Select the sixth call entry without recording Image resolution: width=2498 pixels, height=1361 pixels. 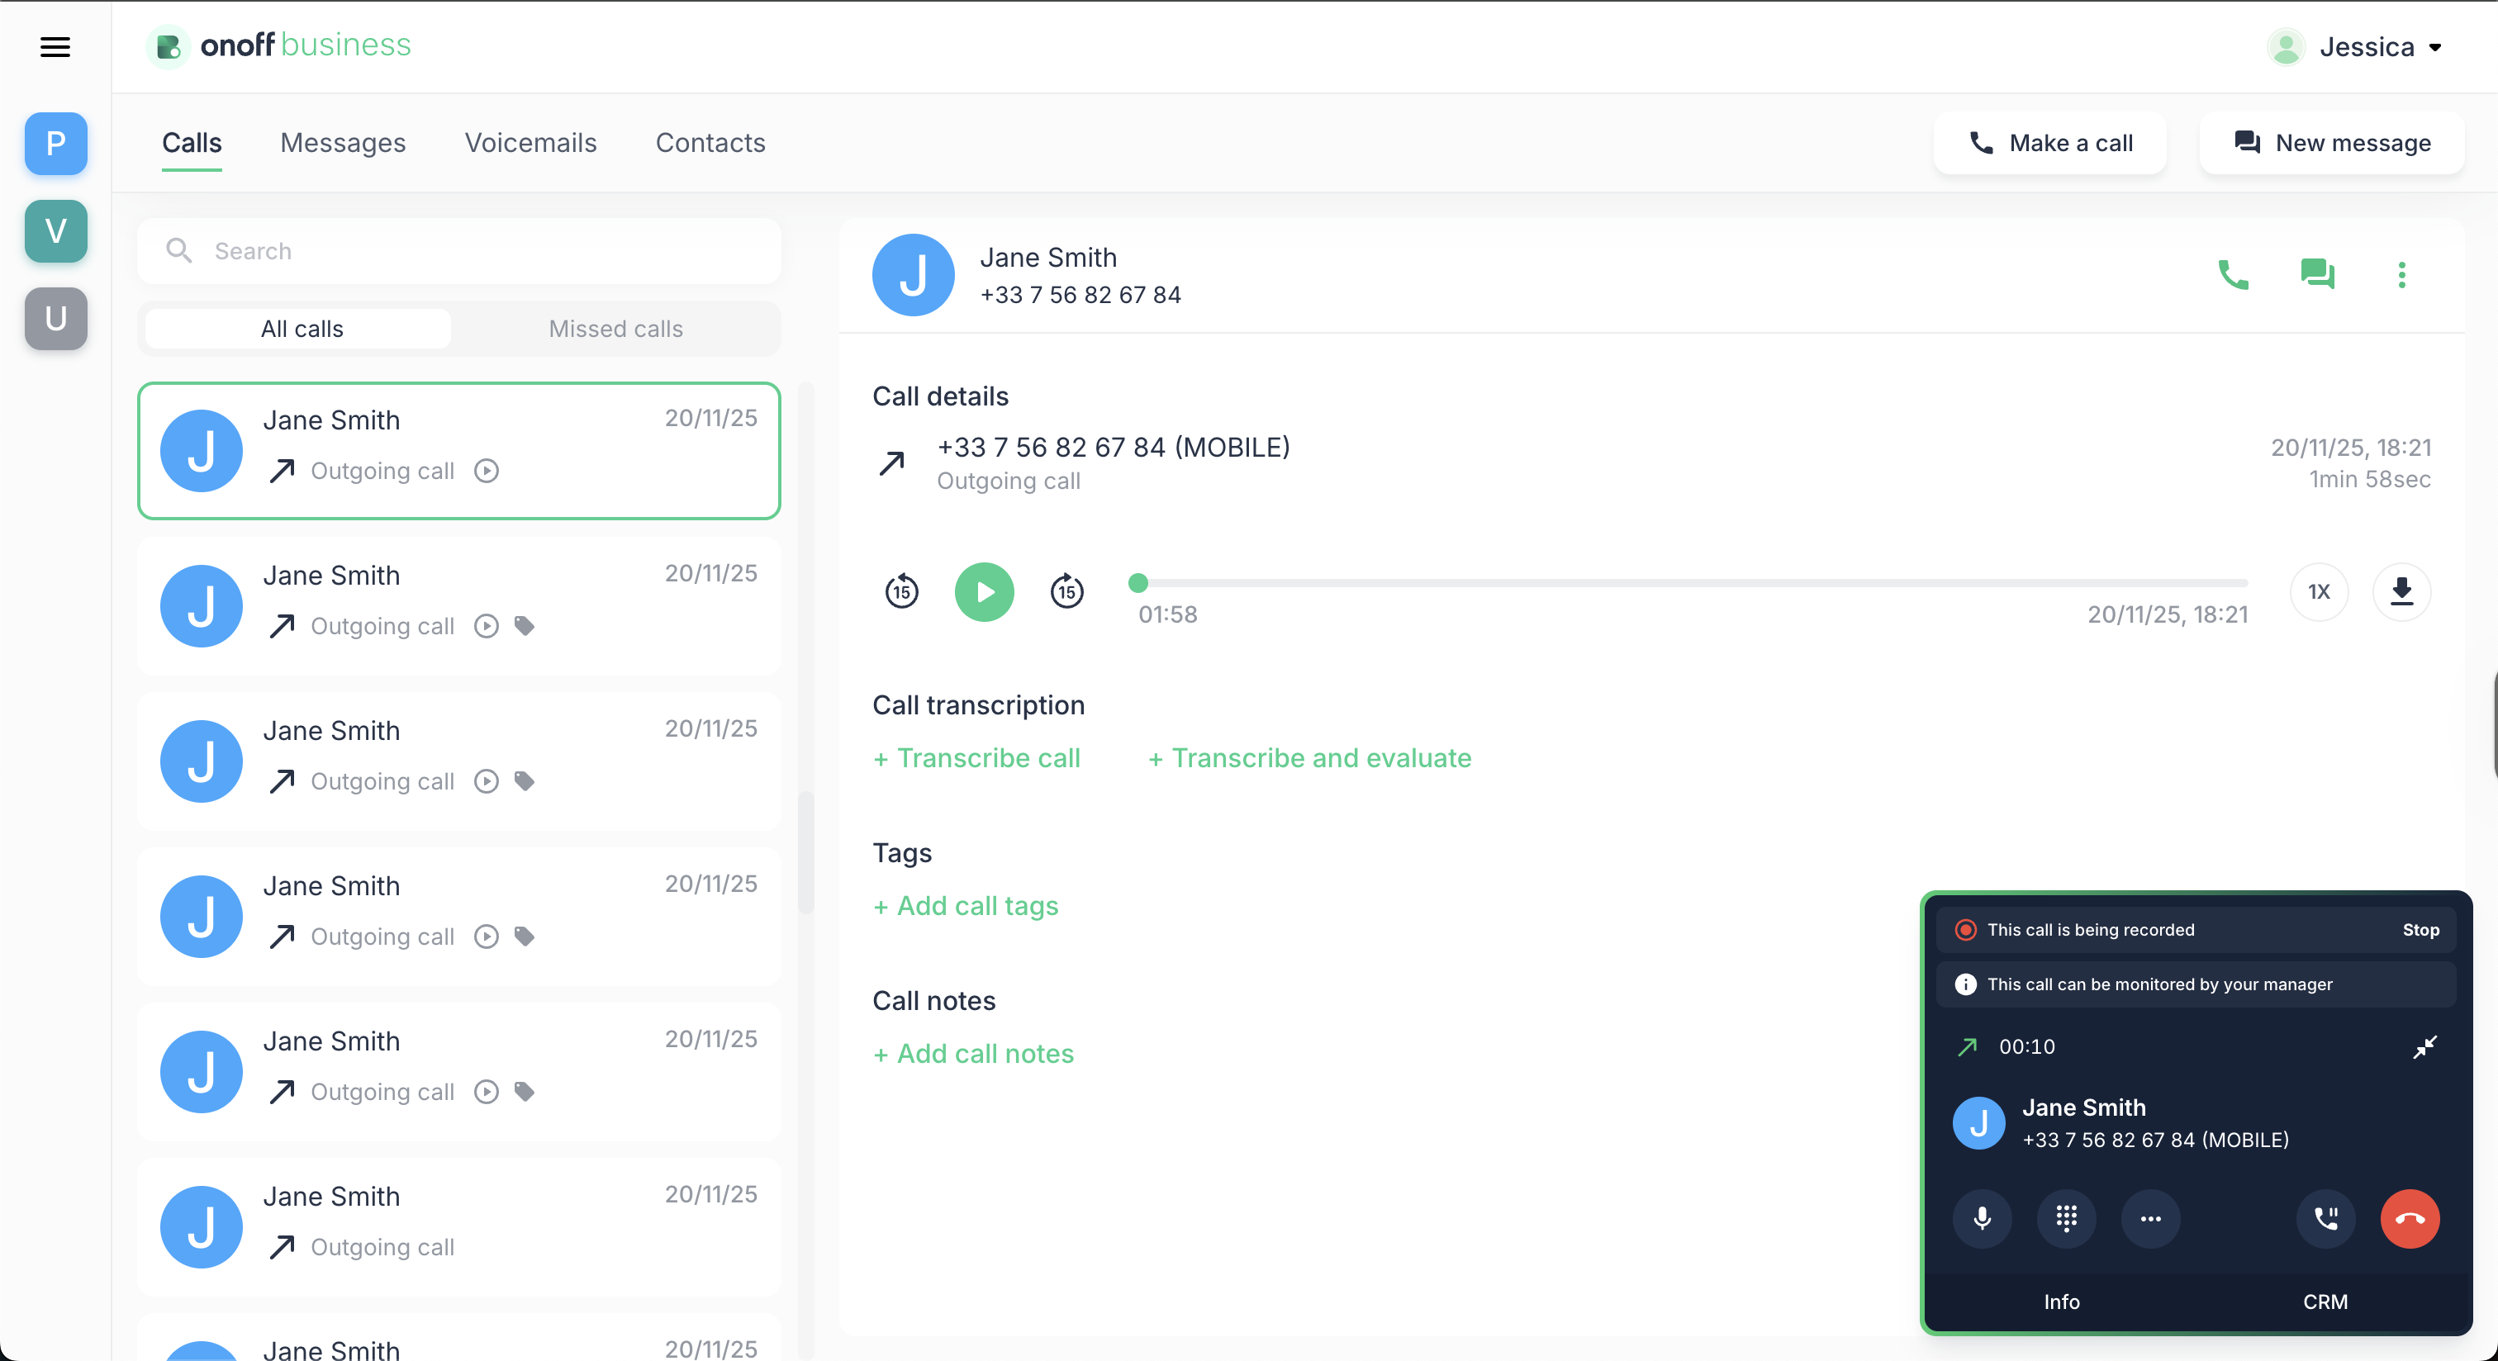pos(458,1226)
